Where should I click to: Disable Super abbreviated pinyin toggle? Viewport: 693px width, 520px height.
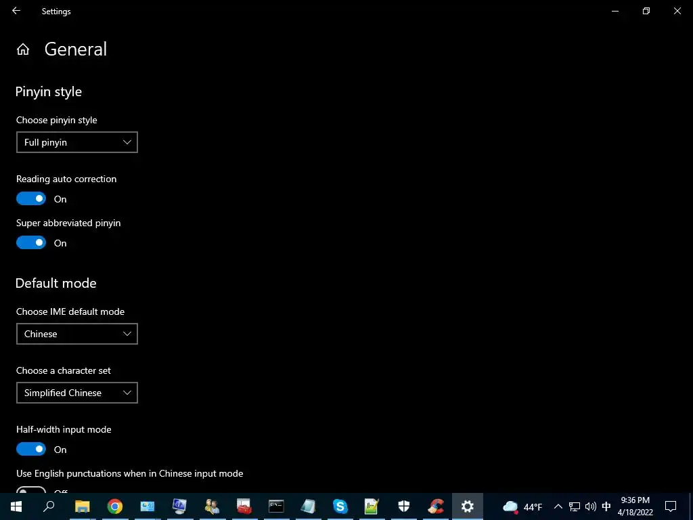[31, 242]
